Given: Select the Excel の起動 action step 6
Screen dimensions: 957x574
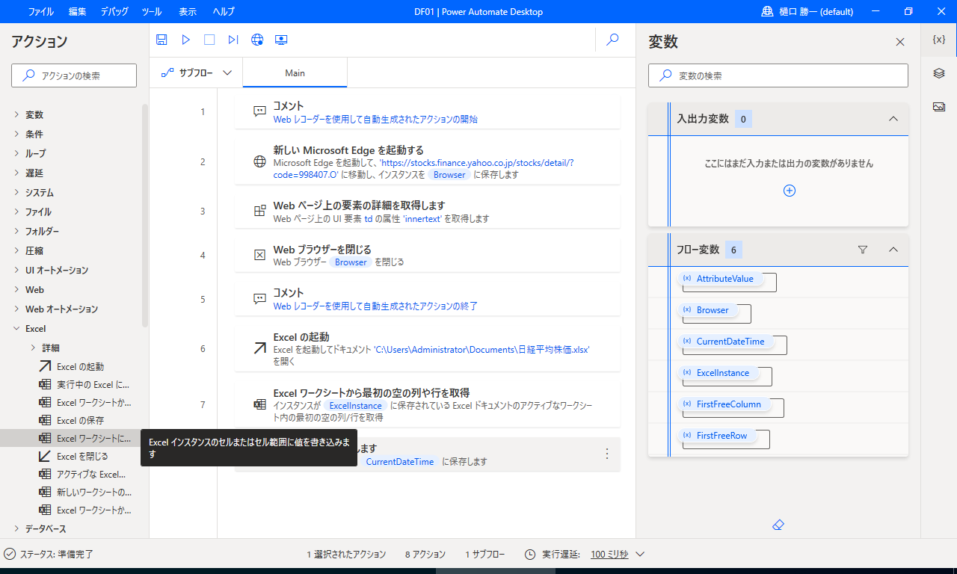Looking at the screenshot, I should point(427,348).
